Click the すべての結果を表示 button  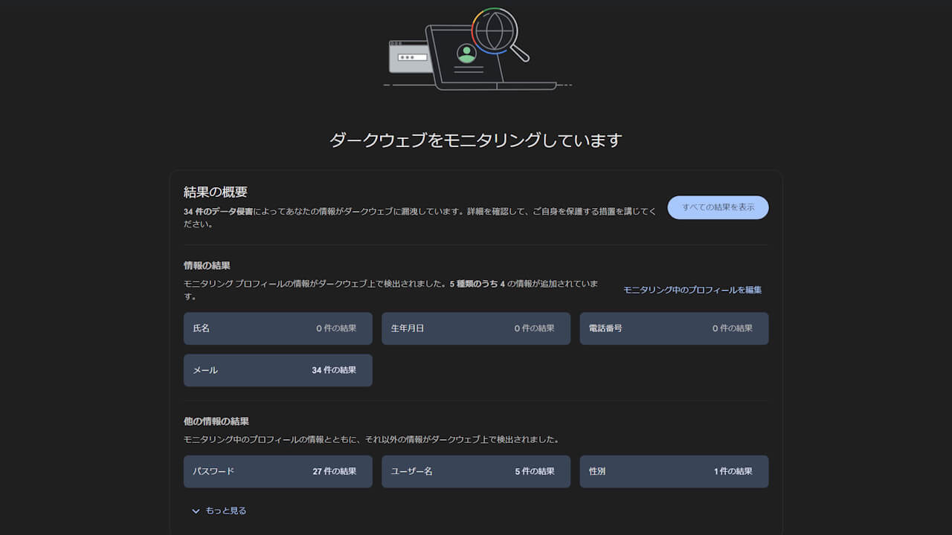point(717,207)
